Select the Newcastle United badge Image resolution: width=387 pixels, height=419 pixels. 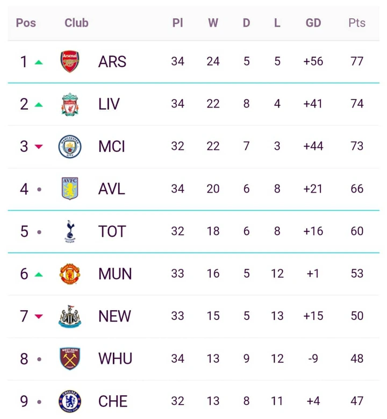click(x=70, y=316)
